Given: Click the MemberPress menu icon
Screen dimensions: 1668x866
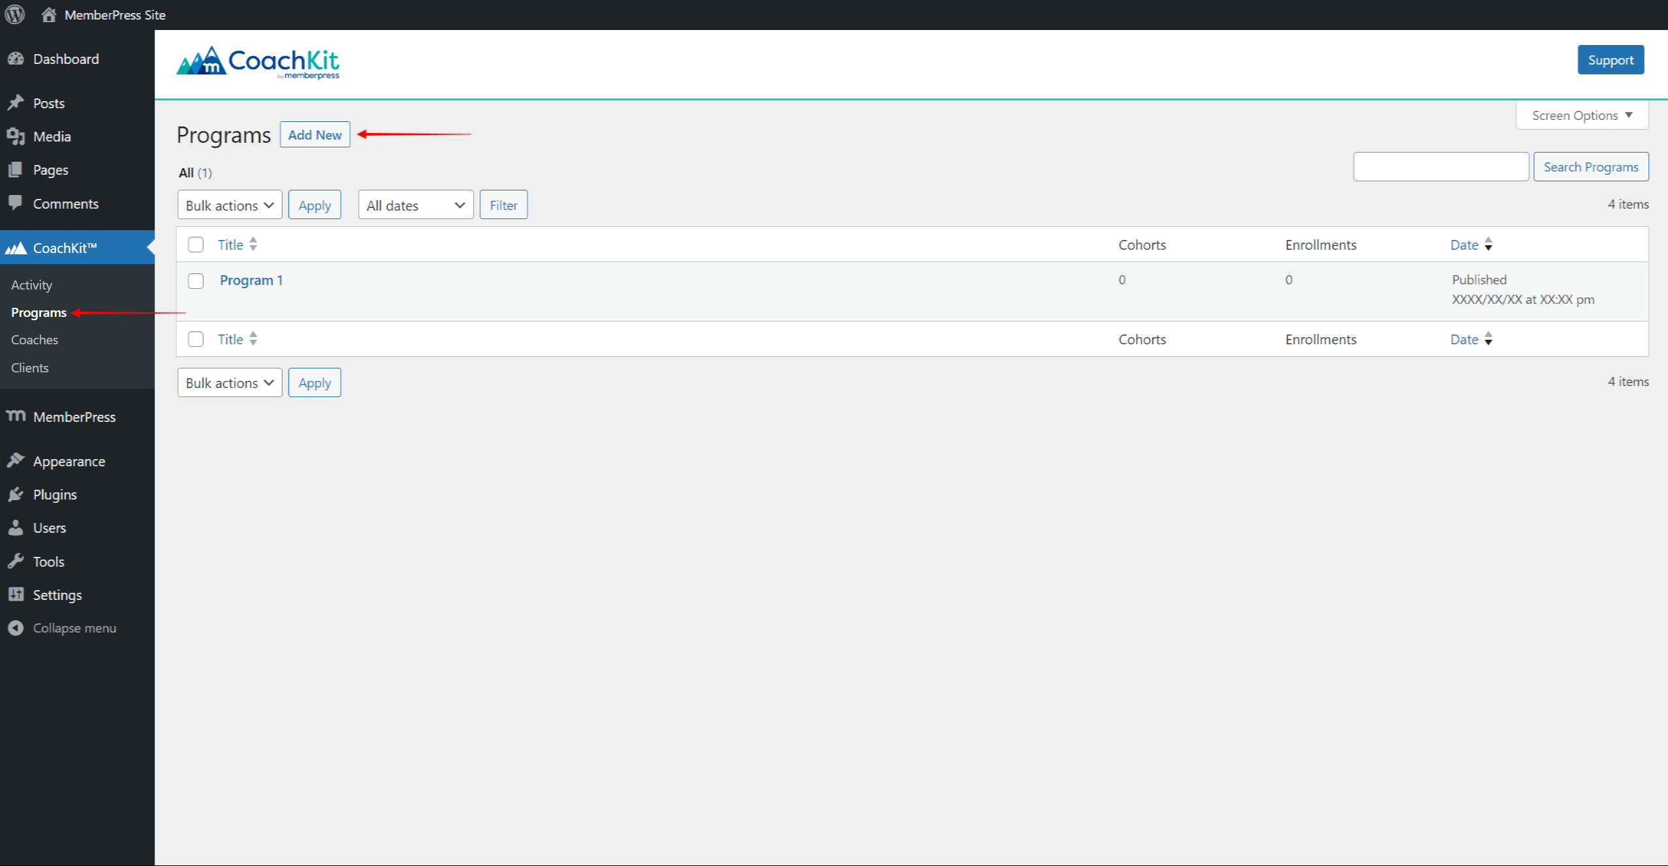Looking at the screenshot, I should [16, 417].
